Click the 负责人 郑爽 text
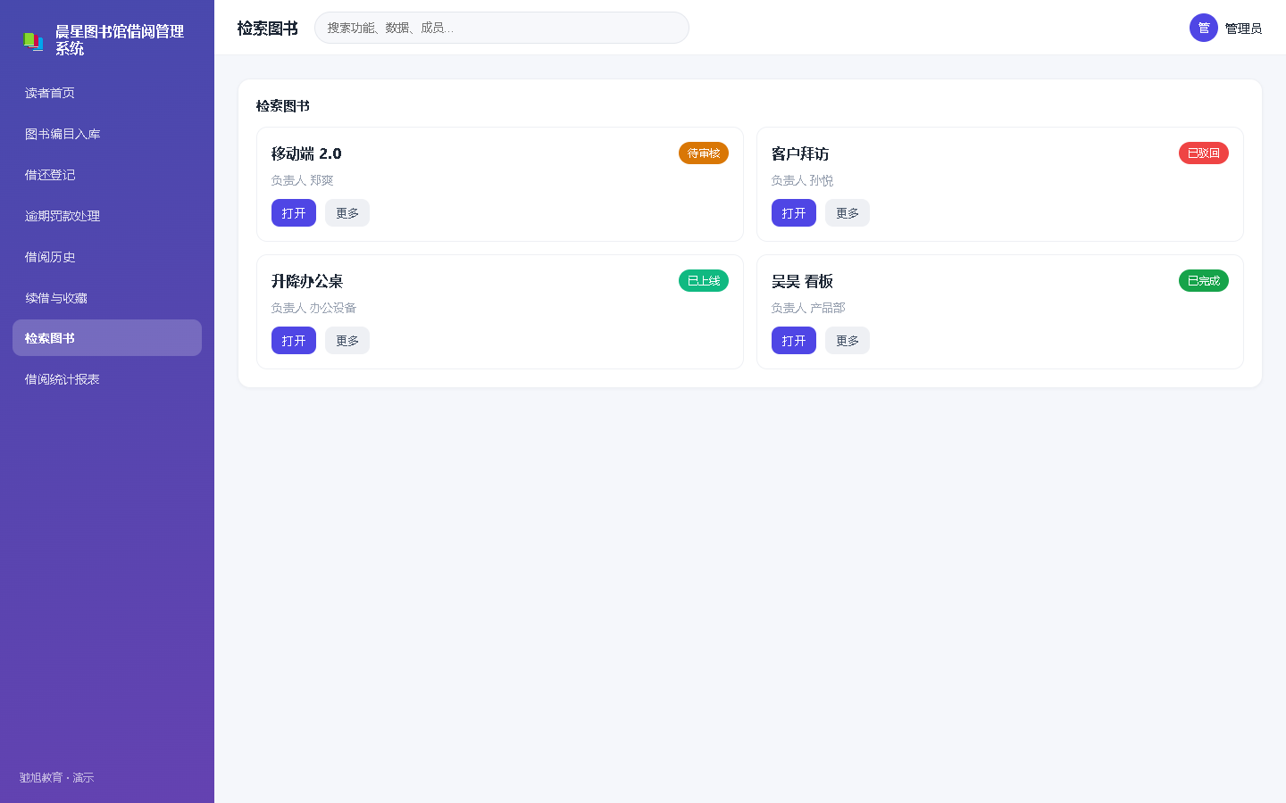This screenshot has width=1286, height=803. point(302,180)
